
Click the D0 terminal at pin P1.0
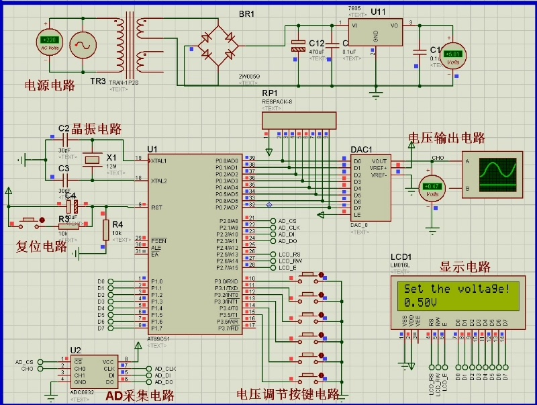point(111,281)
